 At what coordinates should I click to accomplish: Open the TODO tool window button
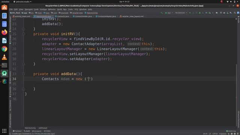pos(47,131)
